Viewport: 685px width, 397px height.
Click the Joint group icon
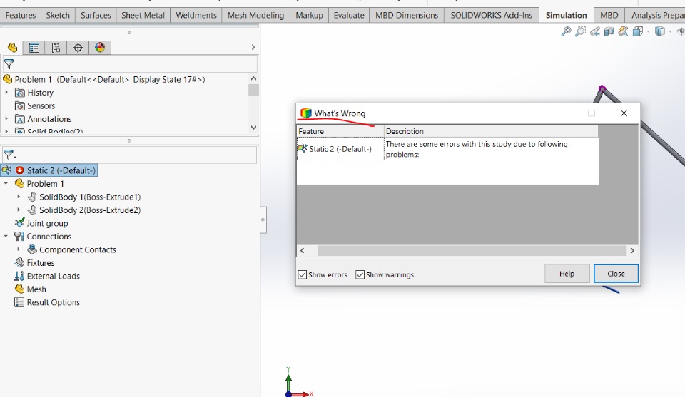click(x=19, y=223)
